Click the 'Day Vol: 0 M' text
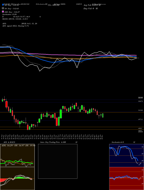 pyautogui.click(x=90, y=8)
